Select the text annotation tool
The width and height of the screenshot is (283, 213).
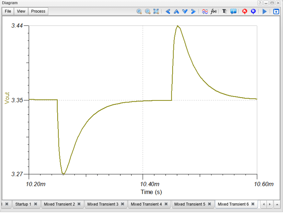pos(224,11)
